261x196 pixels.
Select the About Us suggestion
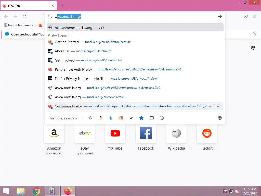coord(135,51)
